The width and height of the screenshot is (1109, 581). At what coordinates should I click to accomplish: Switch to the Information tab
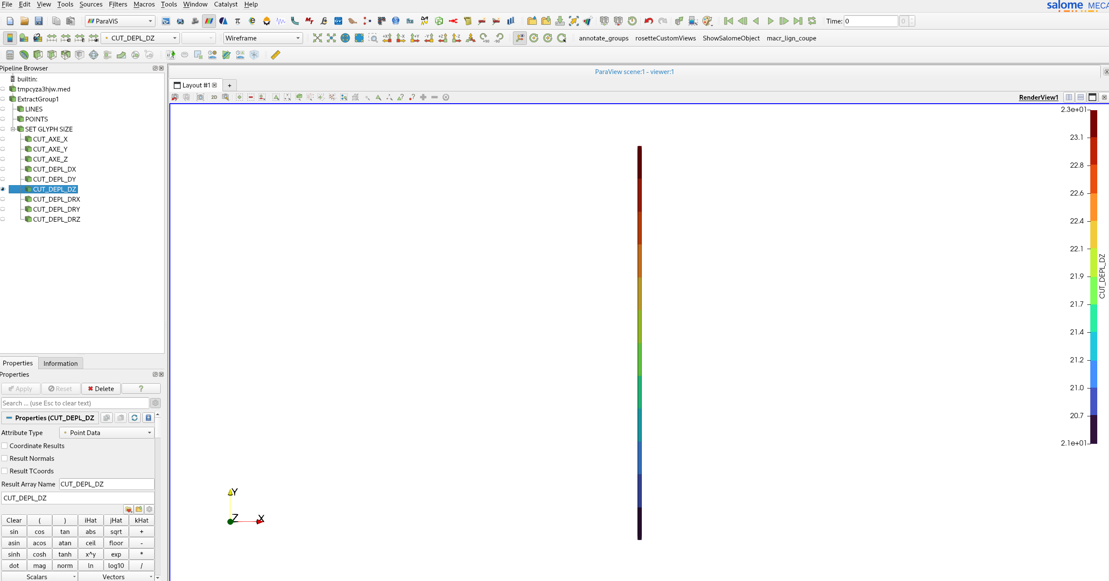[61, 363]
